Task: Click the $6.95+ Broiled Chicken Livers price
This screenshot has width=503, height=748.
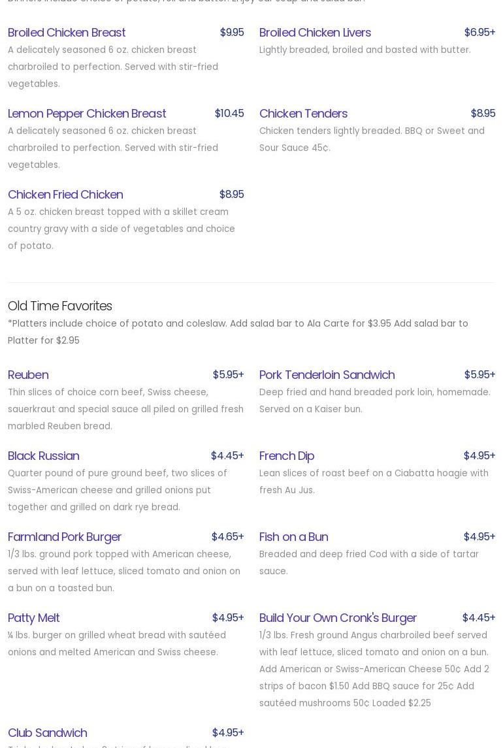Action: 479,32
